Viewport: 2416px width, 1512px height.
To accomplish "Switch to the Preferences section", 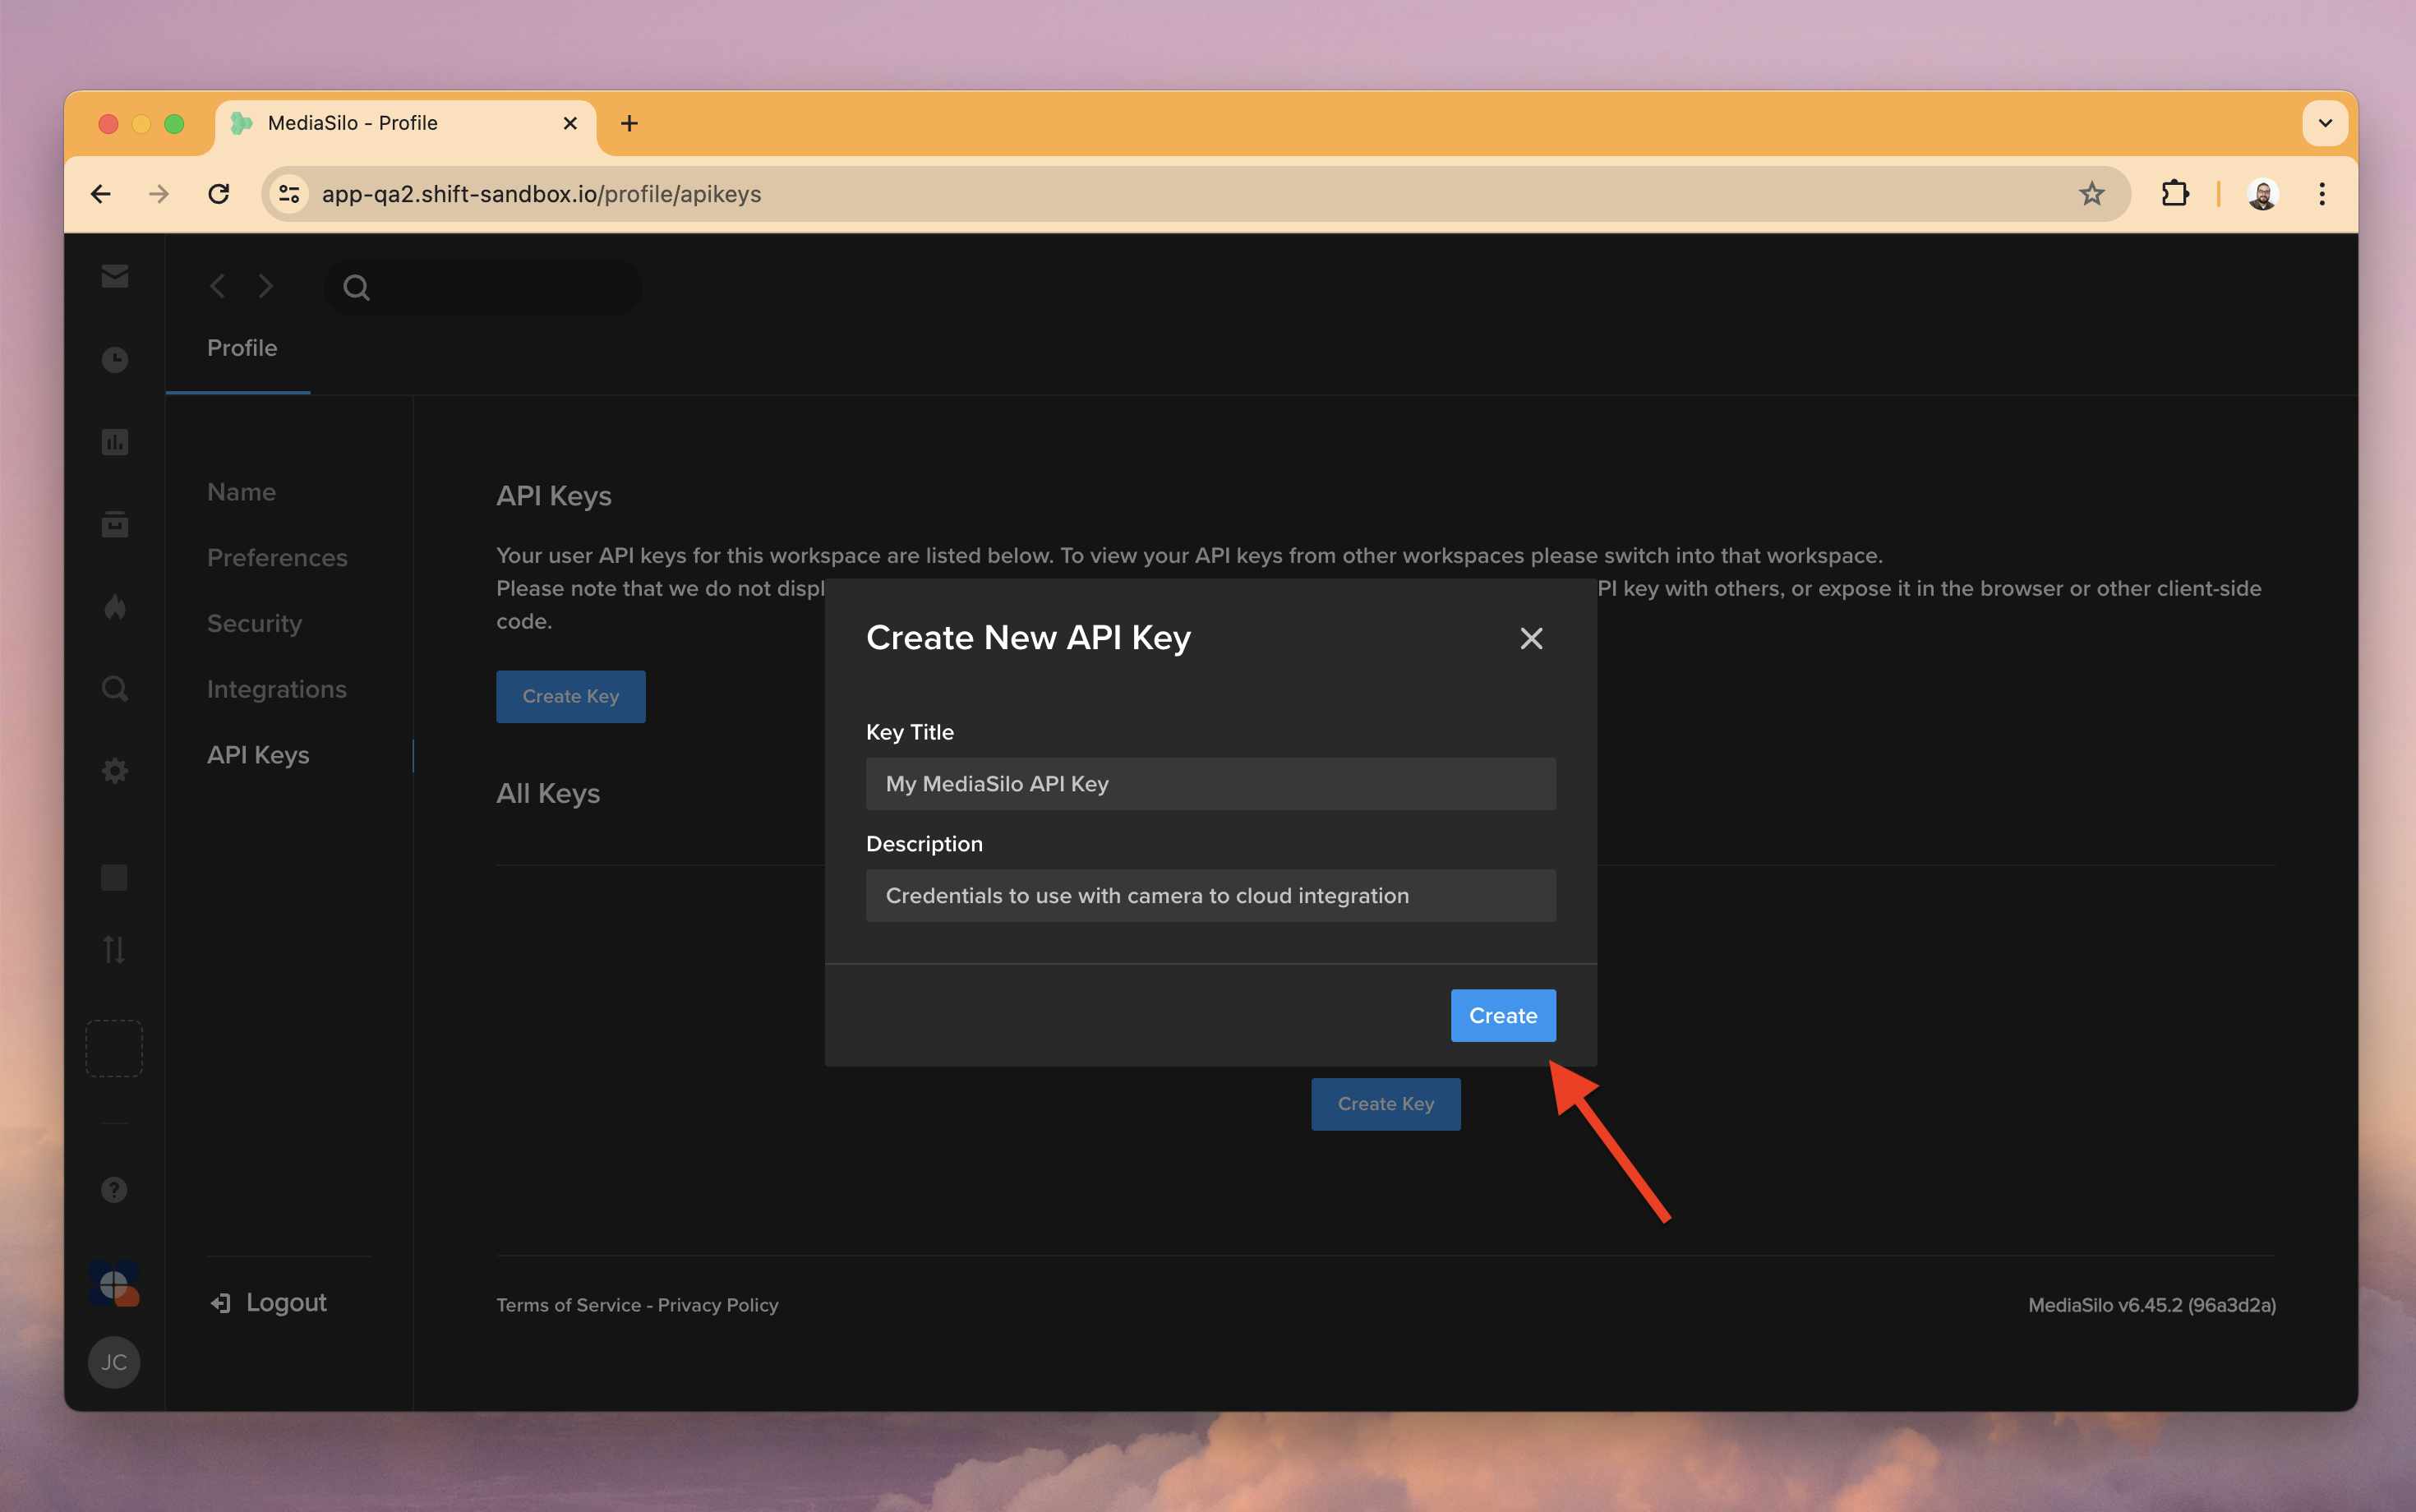I will pos(277,557).
